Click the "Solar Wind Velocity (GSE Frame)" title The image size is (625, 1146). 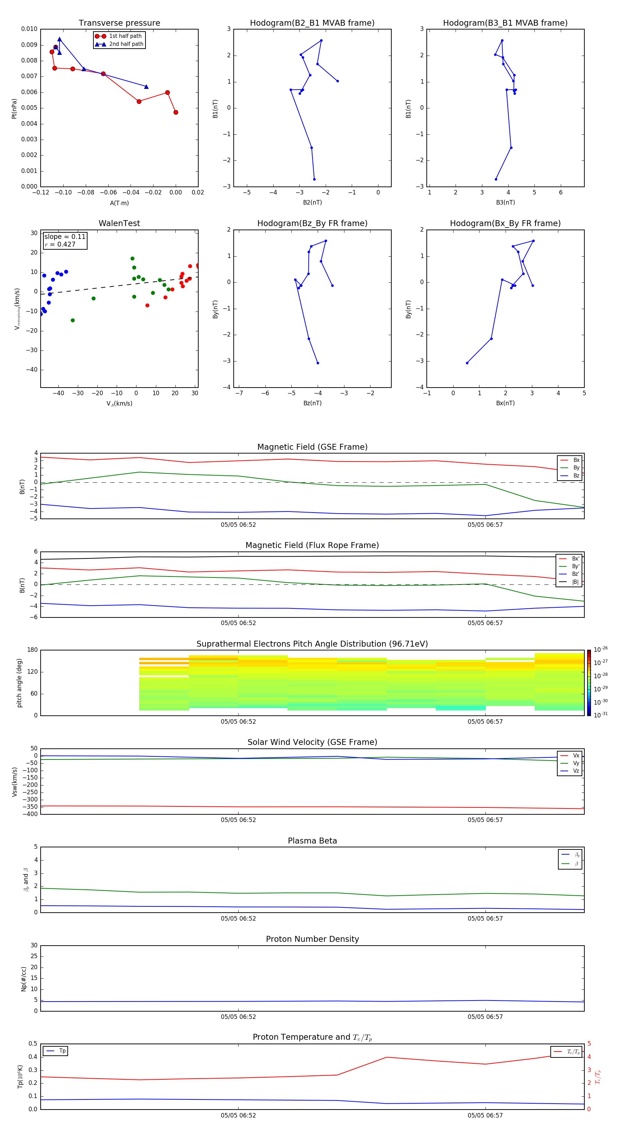312,742
